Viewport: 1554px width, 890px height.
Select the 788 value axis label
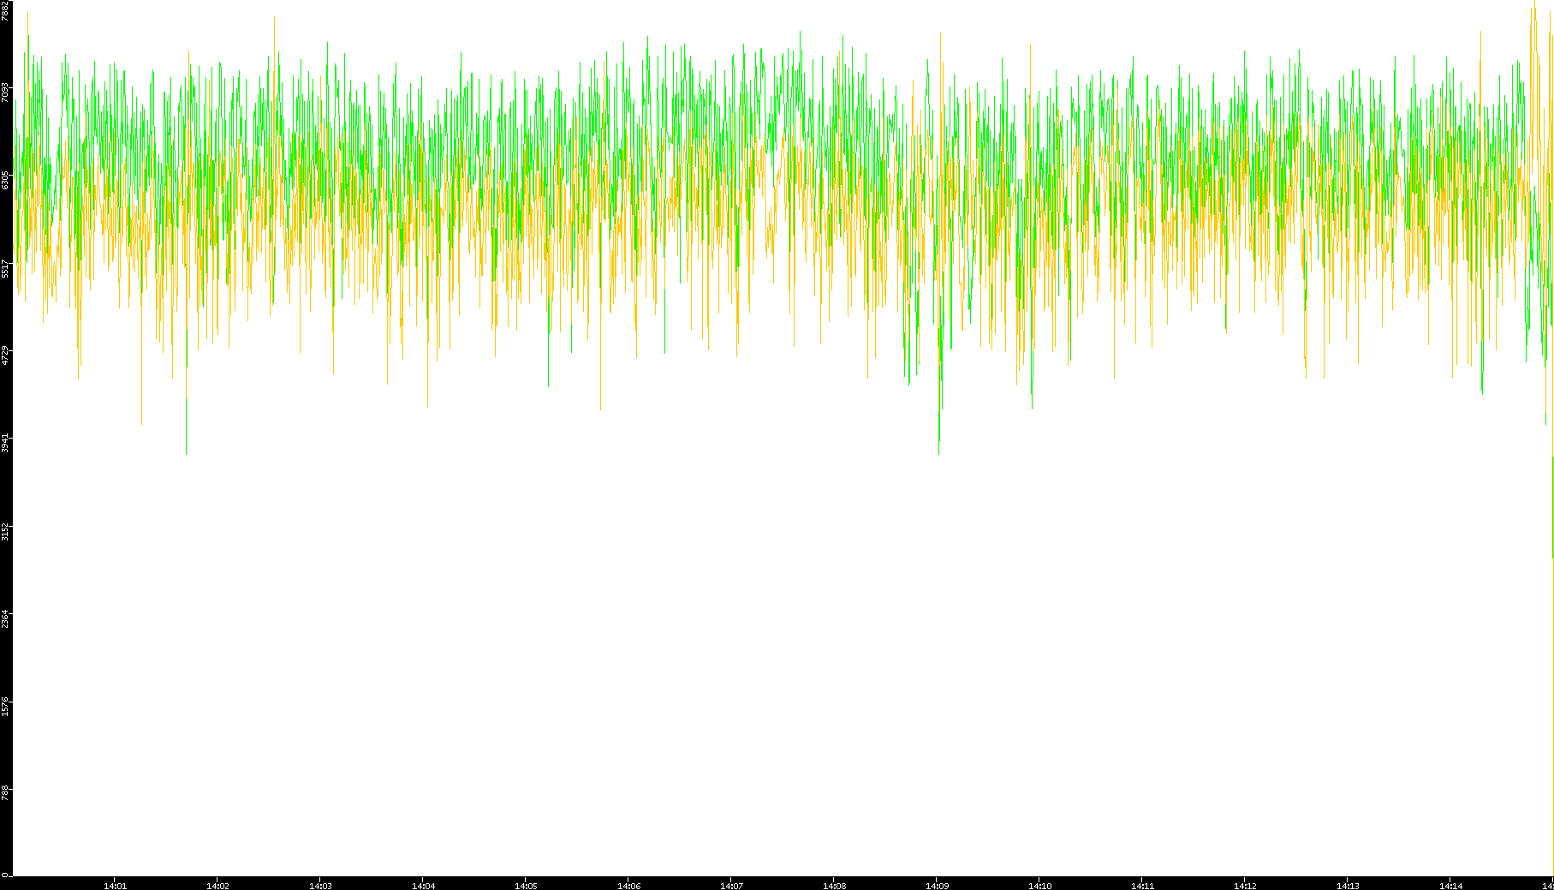click(x=5, y=791)
